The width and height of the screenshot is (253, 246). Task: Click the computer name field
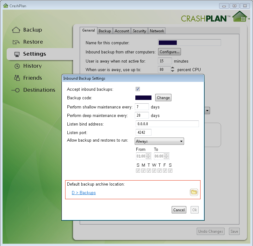[x=189, y=43]
